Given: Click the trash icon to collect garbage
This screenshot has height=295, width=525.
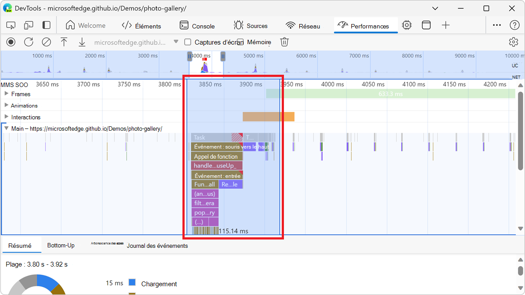Looking at the screenshot, I should pos(284,42).
